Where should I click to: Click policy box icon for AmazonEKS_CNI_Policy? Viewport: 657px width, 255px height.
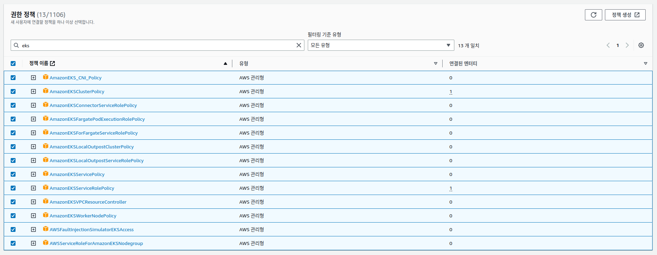coord(46,77)
